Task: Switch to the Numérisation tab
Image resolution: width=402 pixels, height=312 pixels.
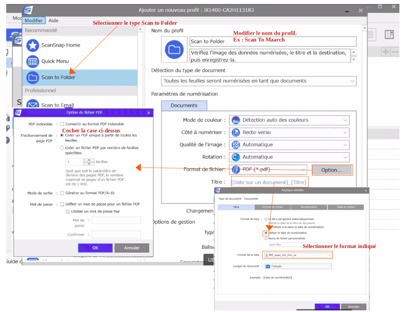Action: [309, 207]
